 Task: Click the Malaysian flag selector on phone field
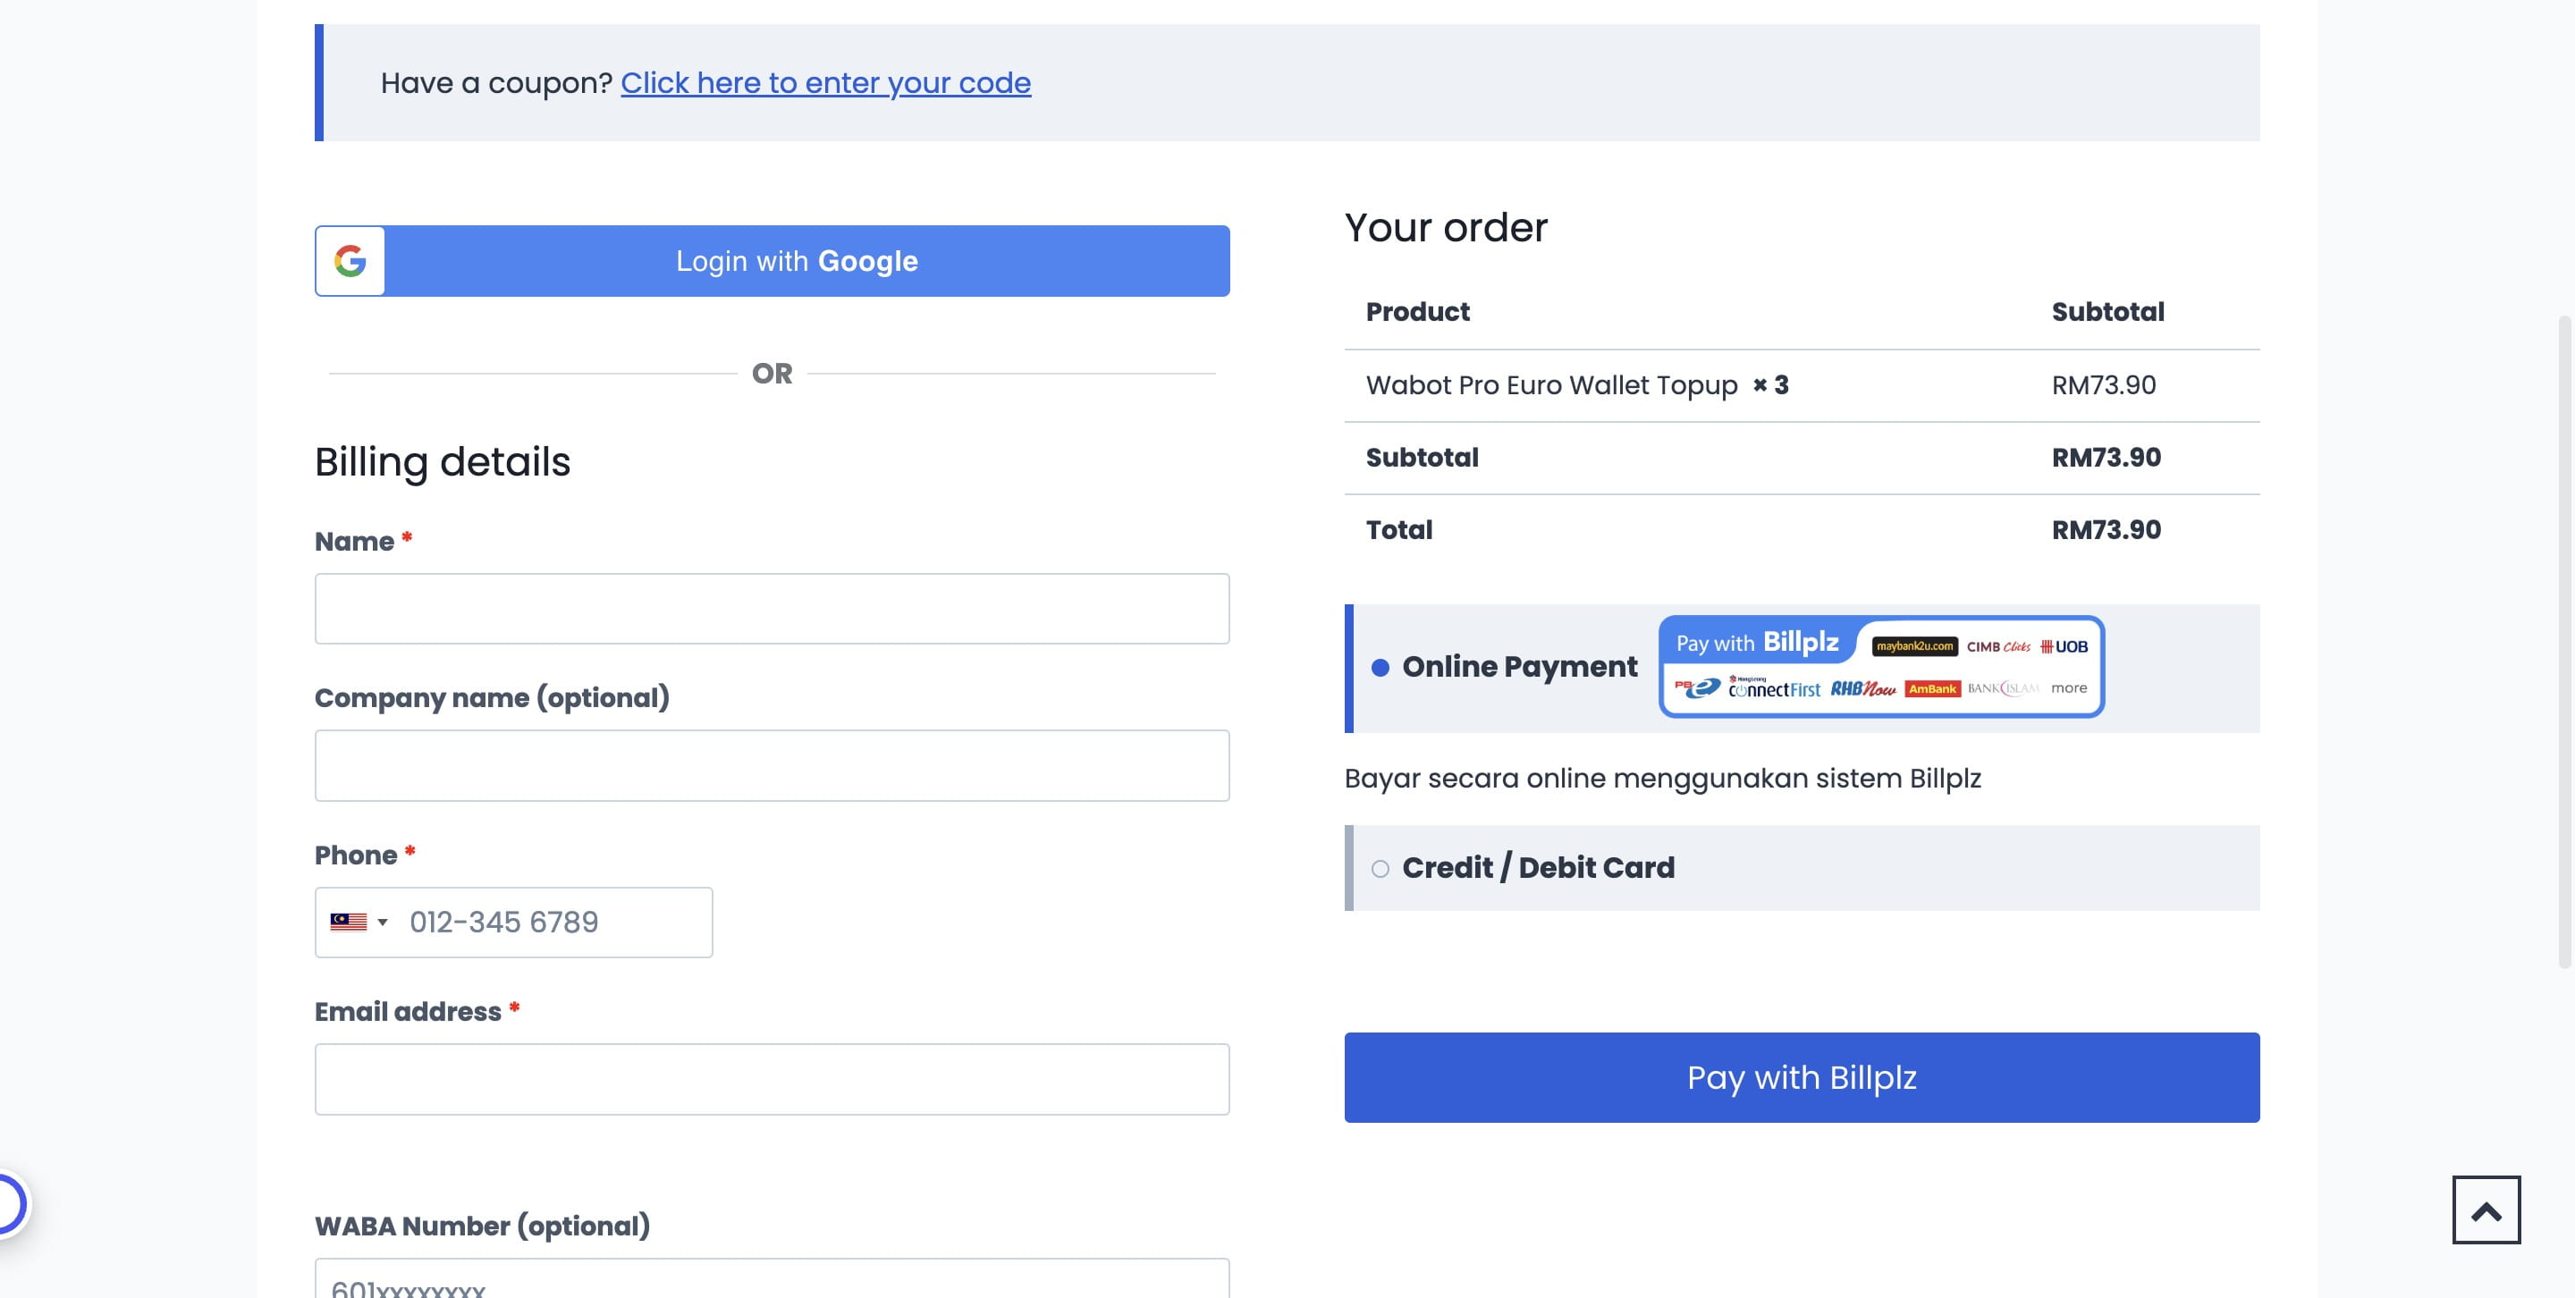pos(349,923)
